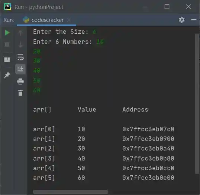
Task: Click the Value column header
Action: pos(87,109)
